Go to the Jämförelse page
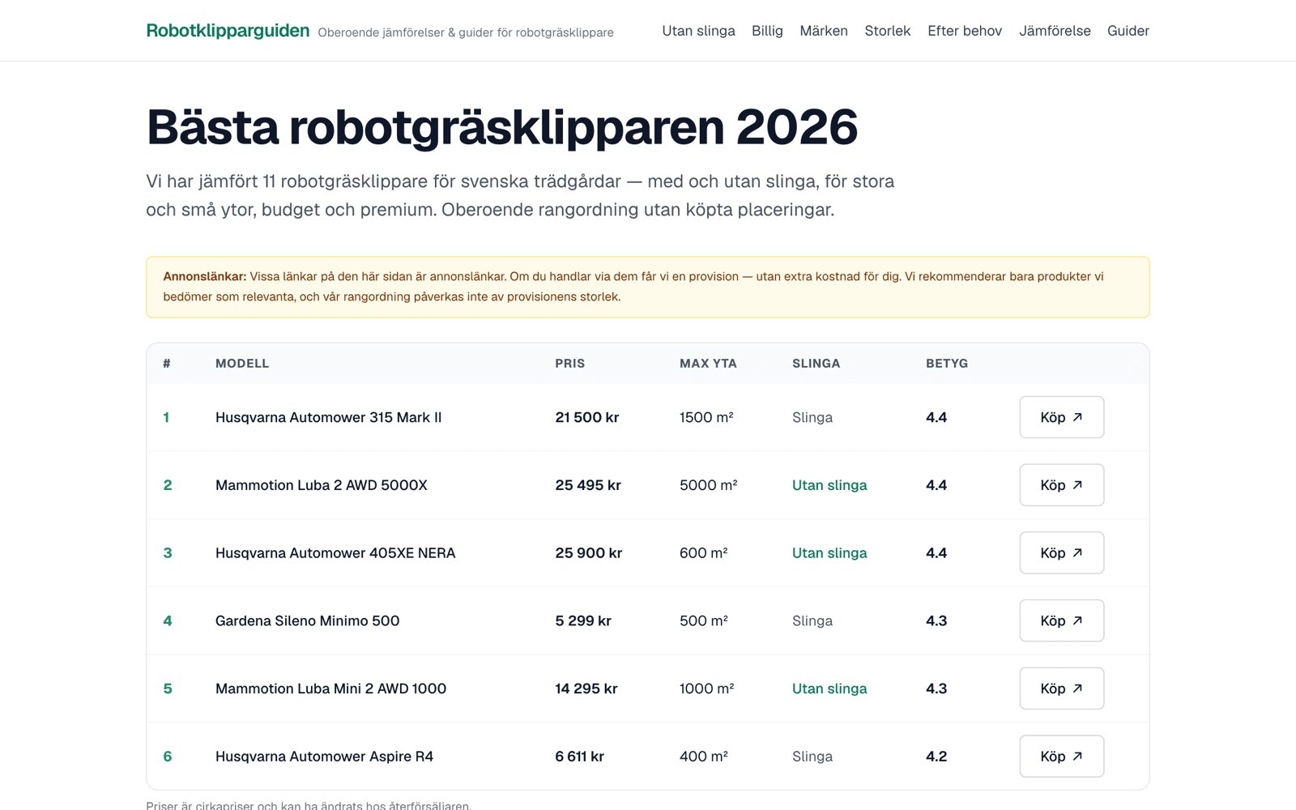 pos(1055,31)
